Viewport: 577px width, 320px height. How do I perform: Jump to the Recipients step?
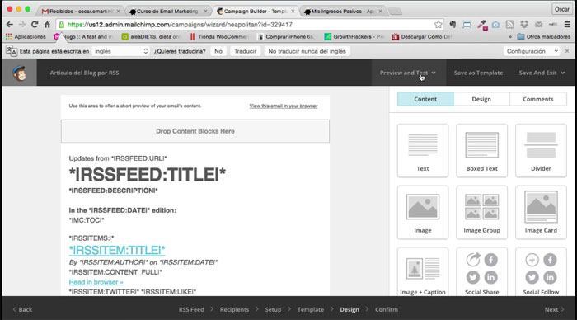click(234, 309)
